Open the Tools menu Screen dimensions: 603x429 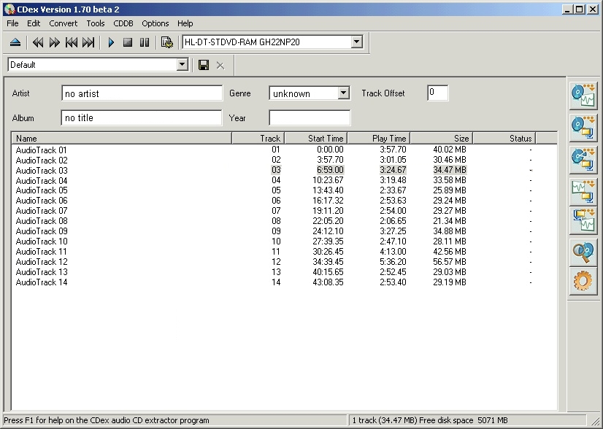coord(96,23)
